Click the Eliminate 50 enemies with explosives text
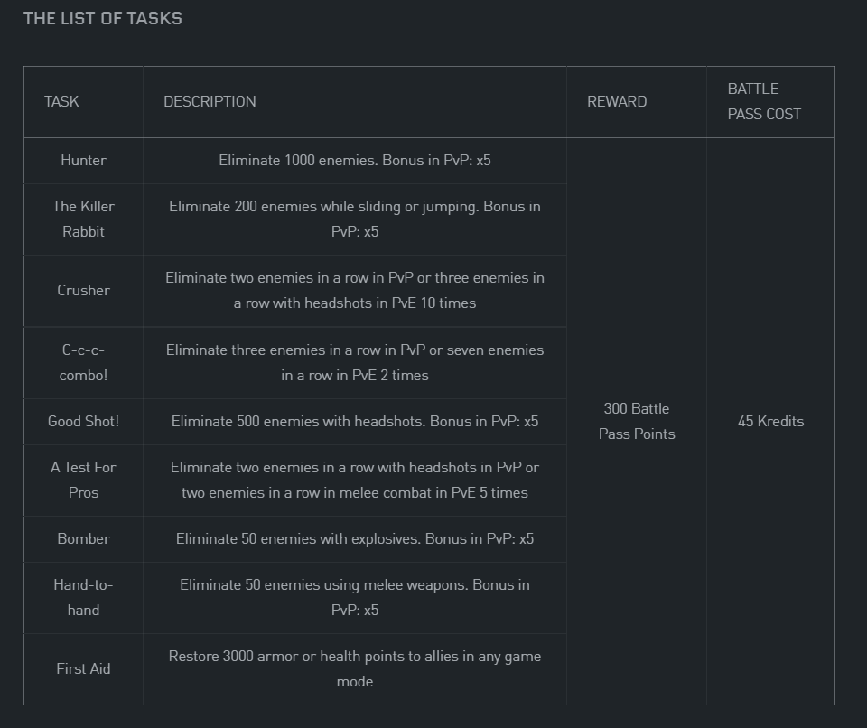 [x=355, y=538]
